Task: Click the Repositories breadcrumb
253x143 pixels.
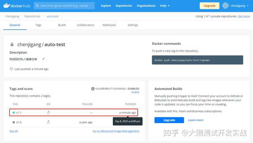Action: click(x=32, y=16)
